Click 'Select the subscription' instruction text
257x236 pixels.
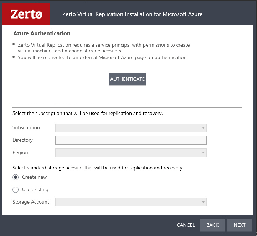click(x=88, y=113)
